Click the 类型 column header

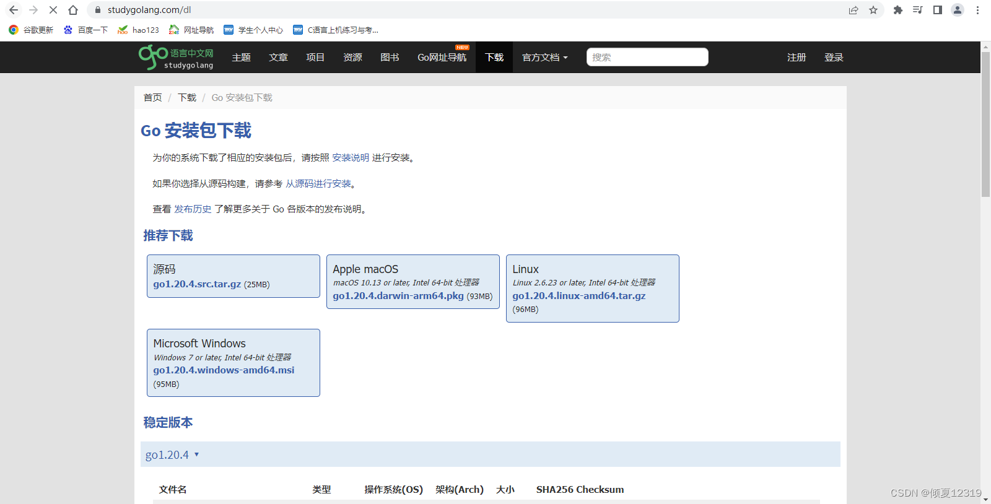(321, 490)
